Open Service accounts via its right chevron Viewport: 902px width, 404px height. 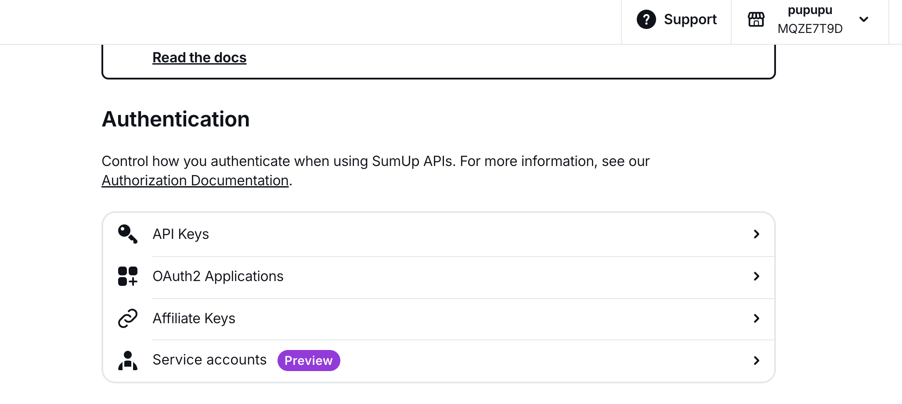pyautogui.click(x=756, y=361)
